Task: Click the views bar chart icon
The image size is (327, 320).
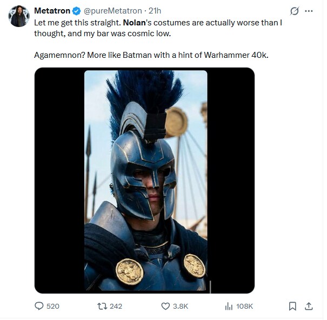Action: 228,306
